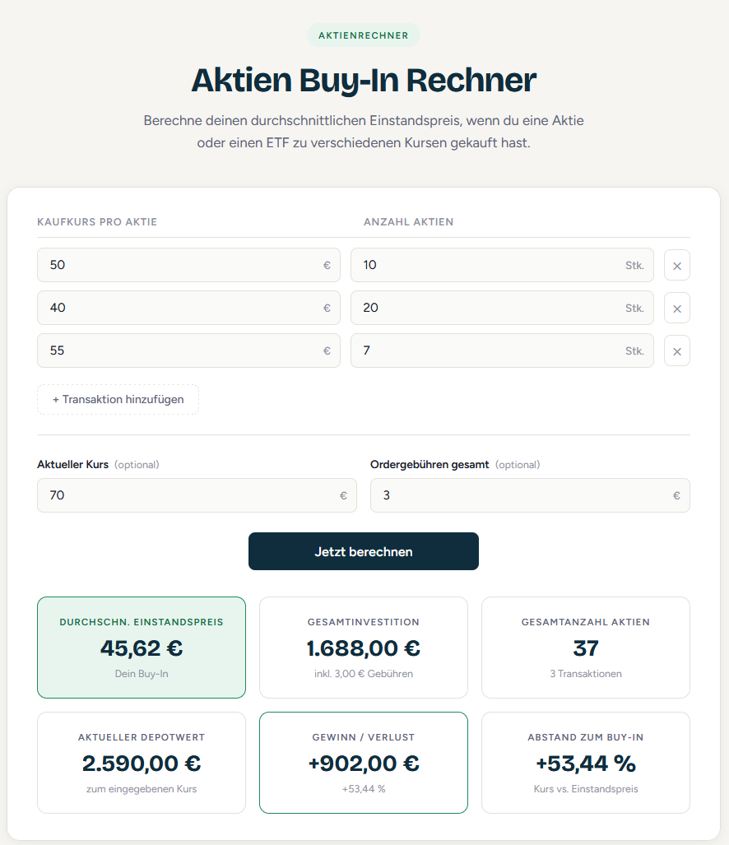Remove the transaction row with price 50
729x845 pixels.
point(676,265)
